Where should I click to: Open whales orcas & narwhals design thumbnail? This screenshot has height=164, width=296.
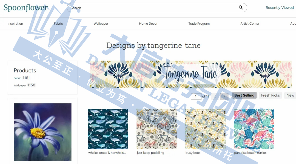pyautogui.click(x=108, y=129)
